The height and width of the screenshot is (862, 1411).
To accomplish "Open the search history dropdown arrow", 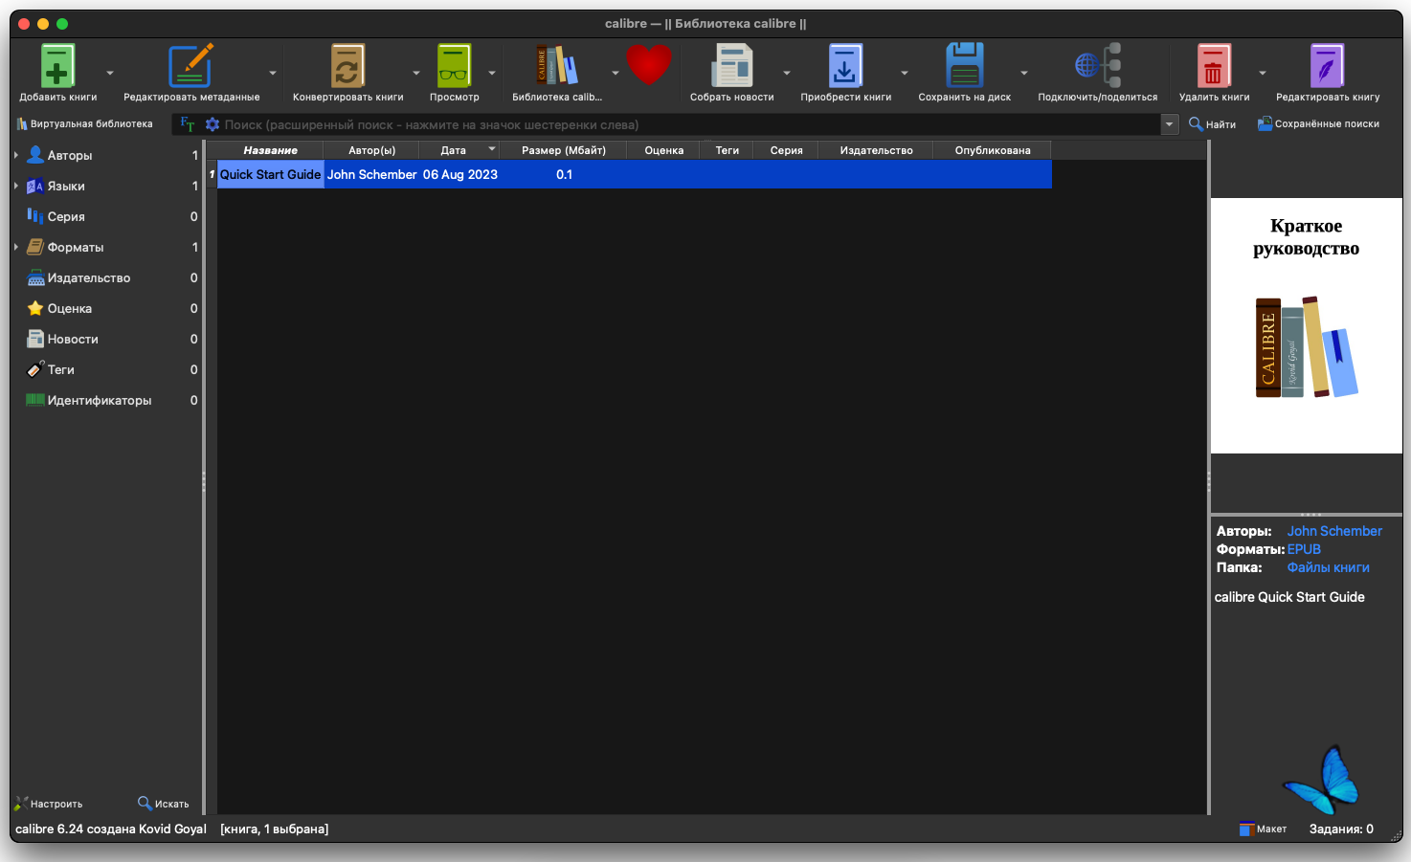I will (1169, 124).
